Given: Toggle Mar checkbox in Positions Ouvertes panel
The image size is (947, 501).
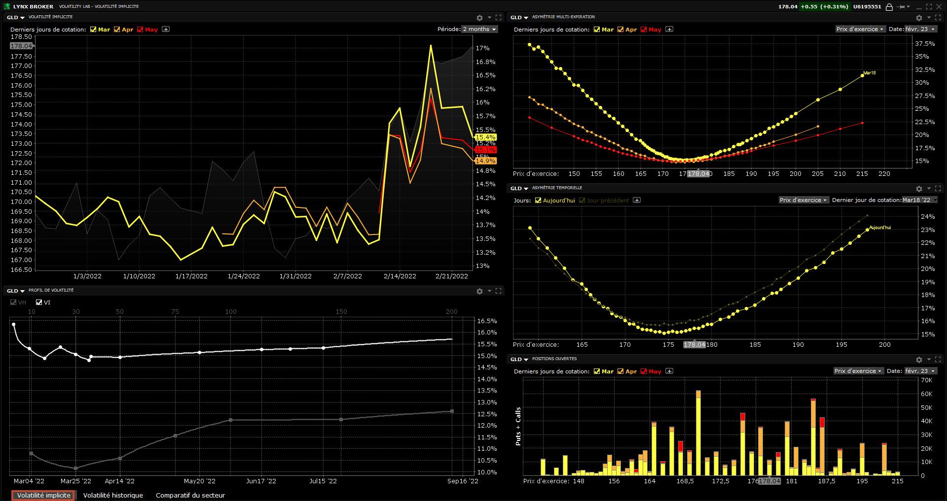Looking at the screenshot, I should coord(597,371).
